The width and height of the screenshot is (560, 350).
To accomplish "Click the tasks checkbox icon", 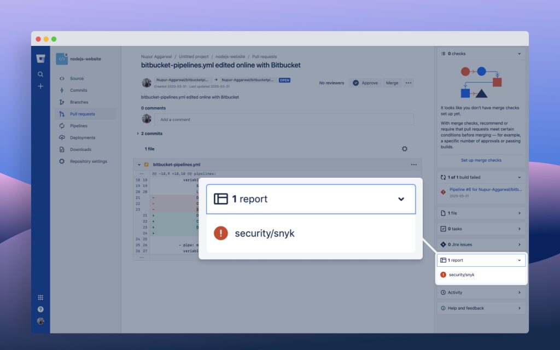I will coord(443,229).
